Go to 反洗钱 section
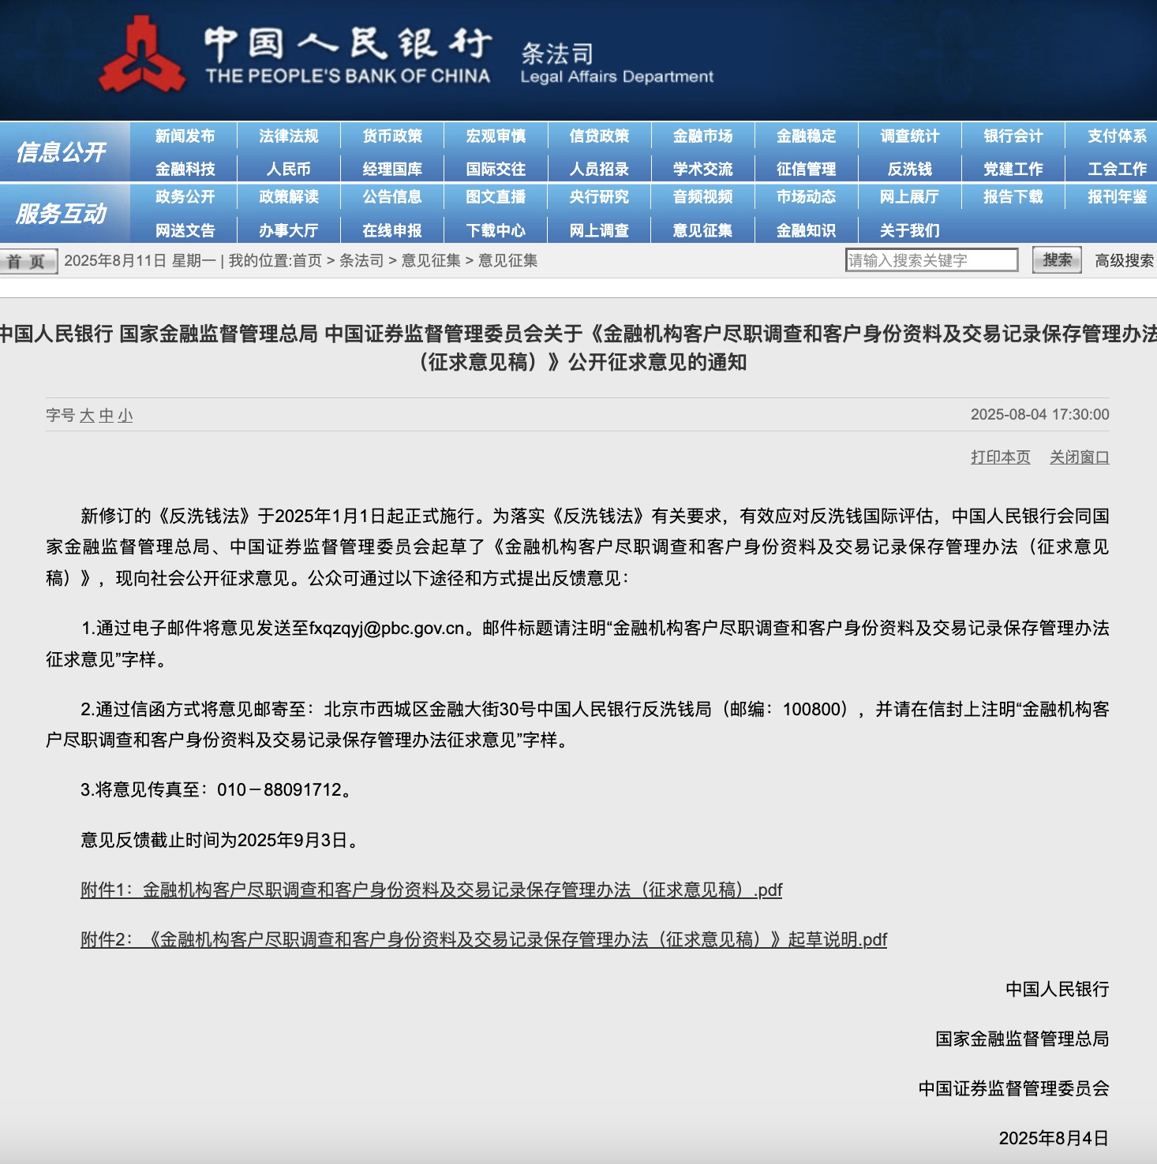The height and width of the screenshot is (1164, 1157). coord(910,169)
